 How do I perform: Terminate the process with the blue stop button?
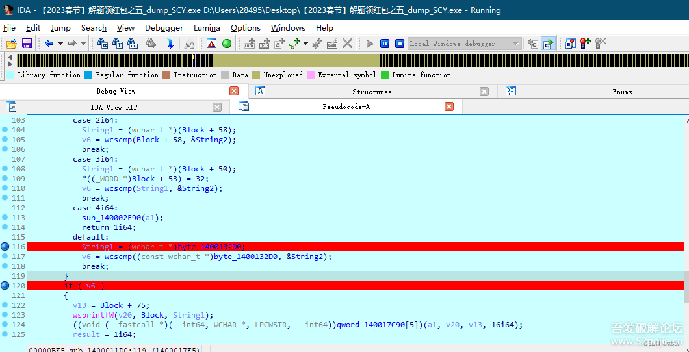(400, 44)
